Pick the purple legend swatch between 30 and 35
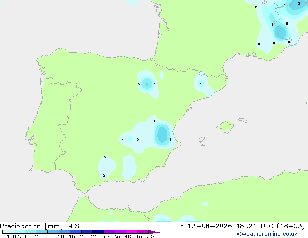The width and height of the screenshot is (308, 238). [x=109, y=232]
